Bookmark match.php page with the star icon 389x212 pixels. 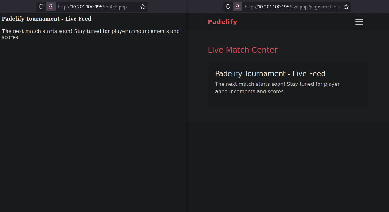(x=142, y=7)
